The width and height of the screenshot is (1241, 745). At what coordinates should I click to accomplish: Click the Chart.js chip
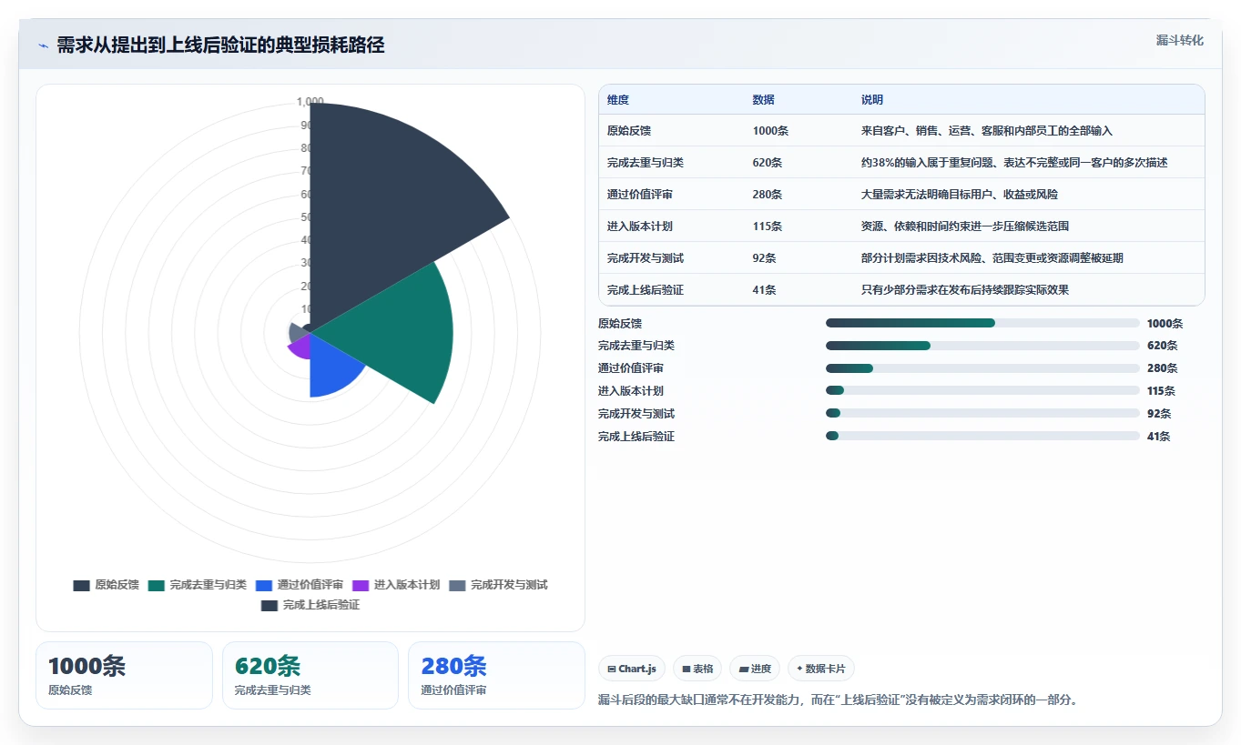click(x=632, y=669)
